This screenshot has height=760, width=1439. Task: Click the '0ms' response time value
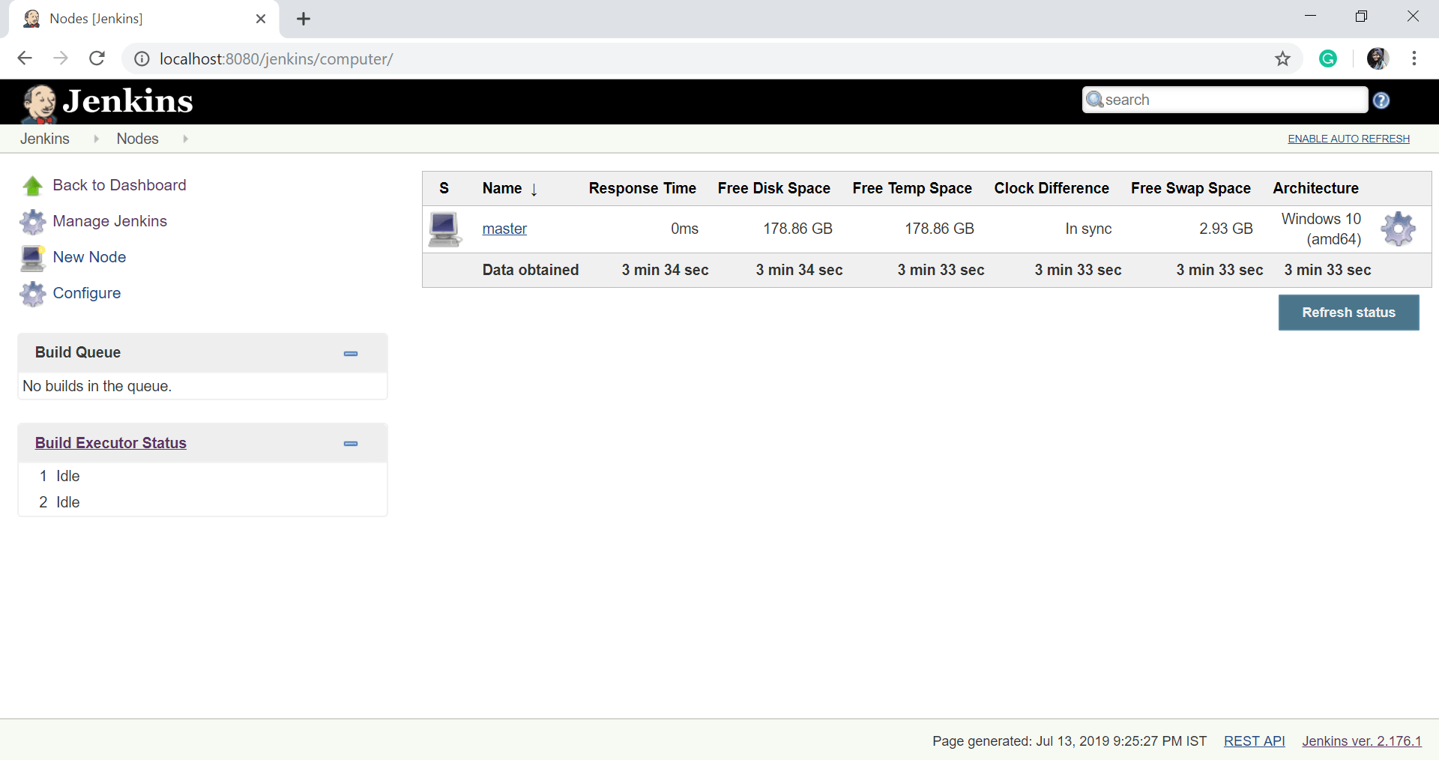pyautogui.click(x=684, y=229)
